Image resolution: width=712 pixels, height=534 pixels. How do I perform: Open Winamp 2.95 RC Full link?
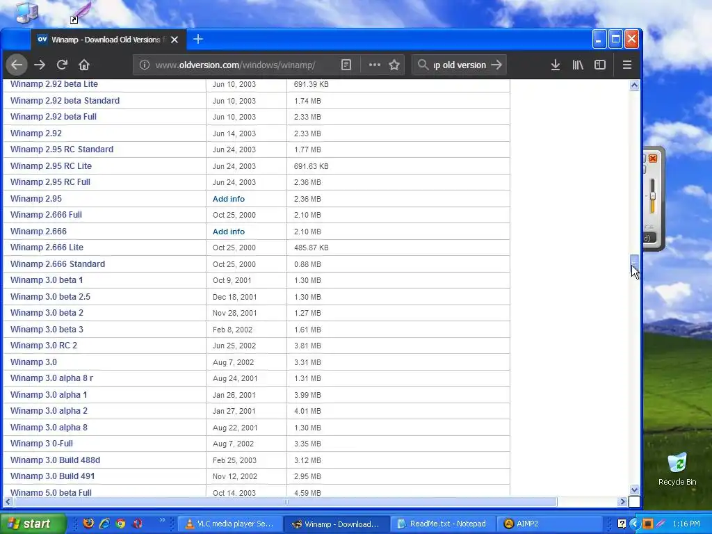pyautogui.click(x=50, y=182)
